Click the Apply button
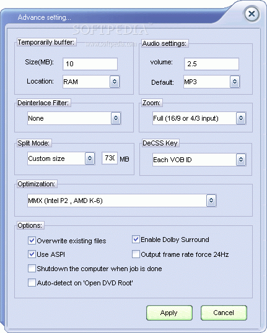Image resolution: width=267 pixels, height=333 pixels. pos(169,313)
